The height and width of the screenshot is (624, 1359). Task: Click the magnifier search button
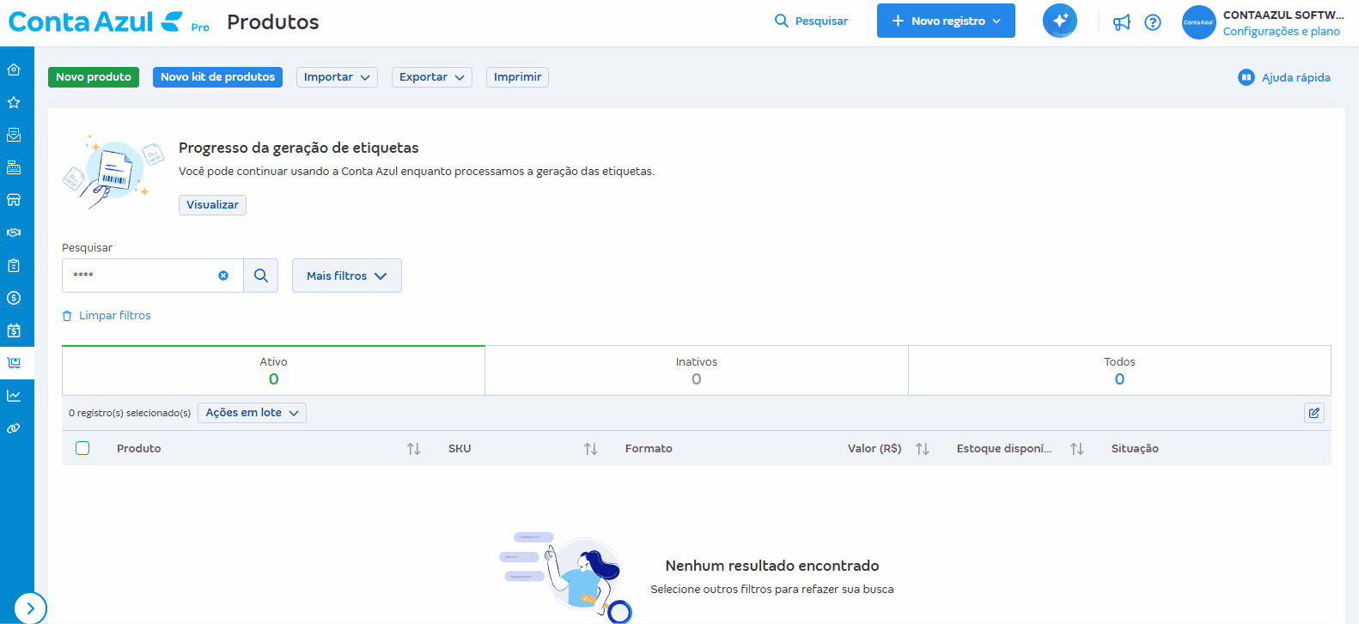(x=261, y=276)
